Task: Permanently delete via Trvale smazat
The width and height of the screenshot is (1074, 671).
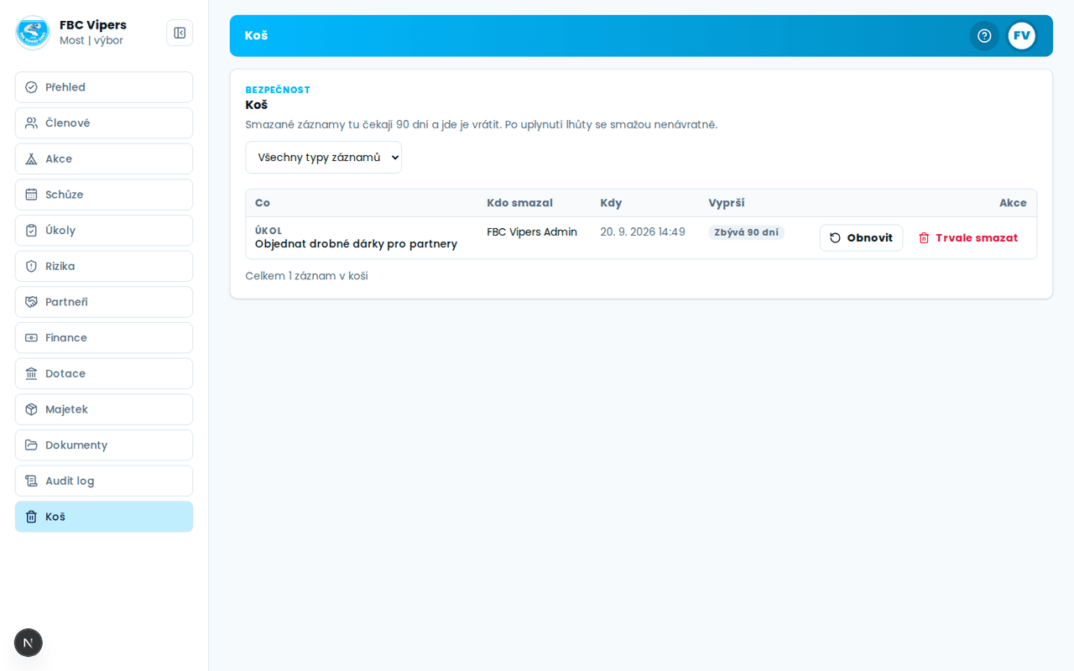Action: point(968,238)
